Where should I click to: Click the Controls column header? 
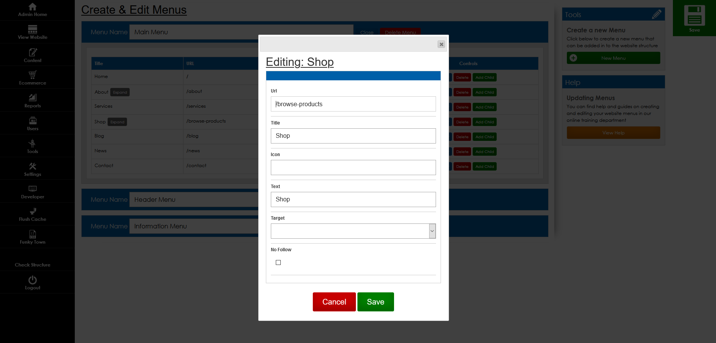[x=468, y=64]
